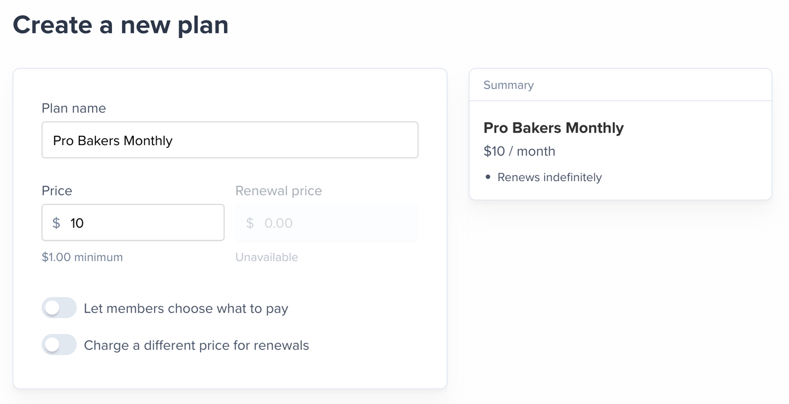Click the "Let members choose what to pay" label

click(186, 309)
